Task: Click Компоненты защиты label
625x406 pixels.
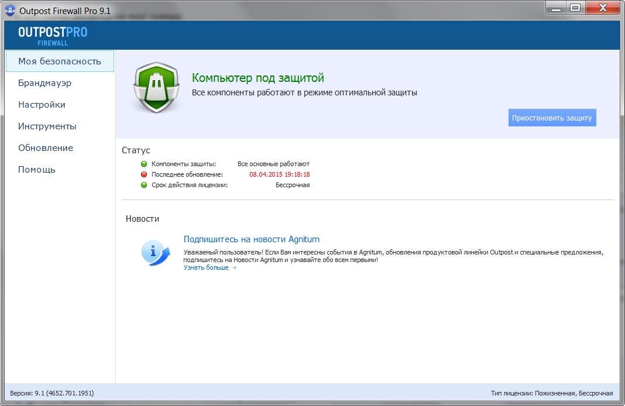Action: point(184,164)
